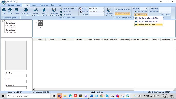Open Microsoft Word from taskbar

tap(91, 96)
